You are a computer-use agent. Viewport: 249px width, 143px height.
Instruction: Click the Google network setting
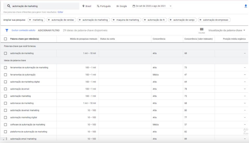pyautogui.click(x=121, y=6)
